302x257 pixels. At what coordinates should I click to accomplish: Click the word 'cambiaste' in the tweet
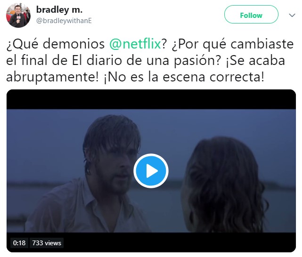(x=262, y=44)
